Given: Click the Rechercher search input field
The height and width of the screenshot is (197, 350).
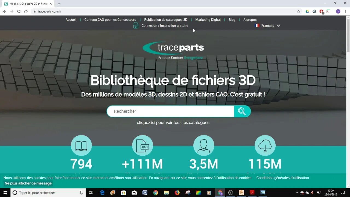Looking at the screenshot, I should 170,111.
